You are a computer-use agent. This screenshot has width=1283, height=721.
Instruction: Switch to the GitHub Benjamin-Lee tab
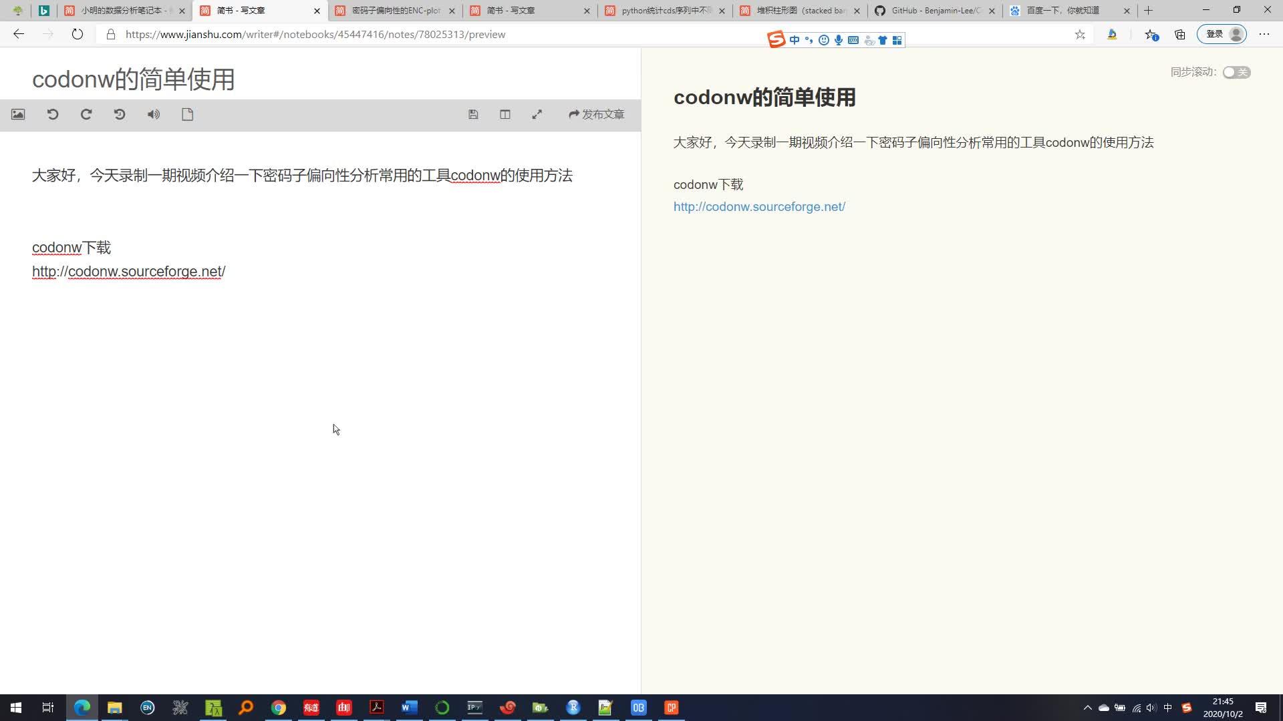[x=934, y=11]
